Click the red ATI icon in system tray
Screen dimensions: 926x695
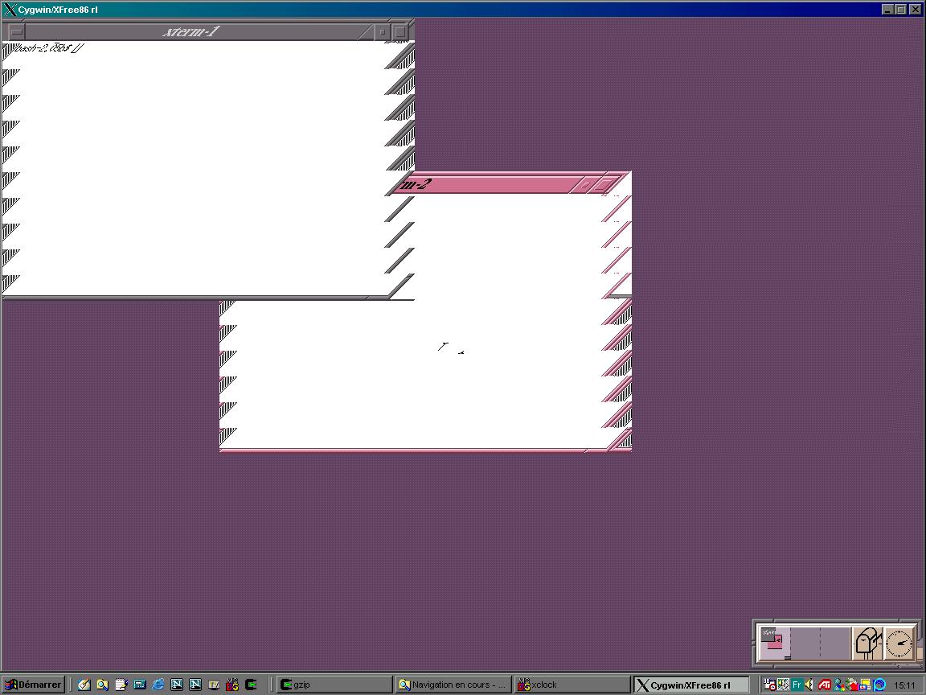(824, 685)
